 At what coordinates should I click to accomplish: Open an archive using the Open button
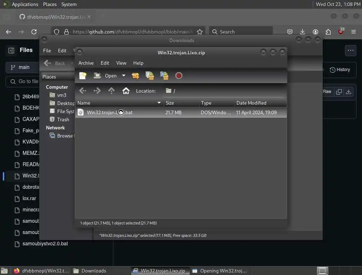(105, 76)
